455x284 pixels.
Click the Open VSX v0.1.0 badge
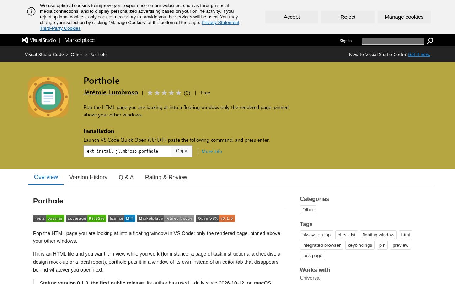[215, 218]
